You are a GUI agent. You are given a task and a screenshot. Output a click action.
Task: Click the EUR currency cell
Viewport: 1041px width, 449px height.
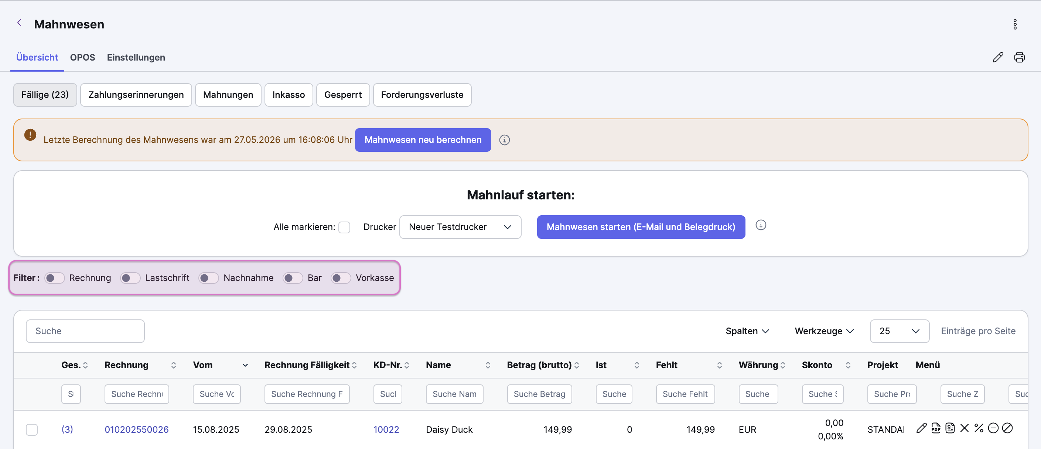pyautogui.click(x=747, y=429)
